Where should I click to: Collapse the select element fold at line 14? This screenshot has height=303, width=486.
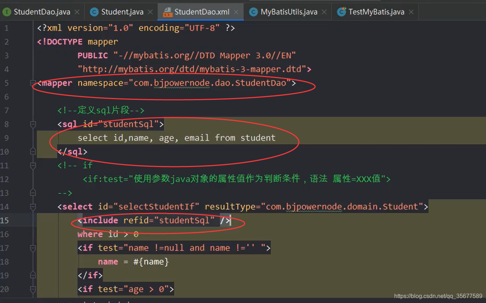33,206
